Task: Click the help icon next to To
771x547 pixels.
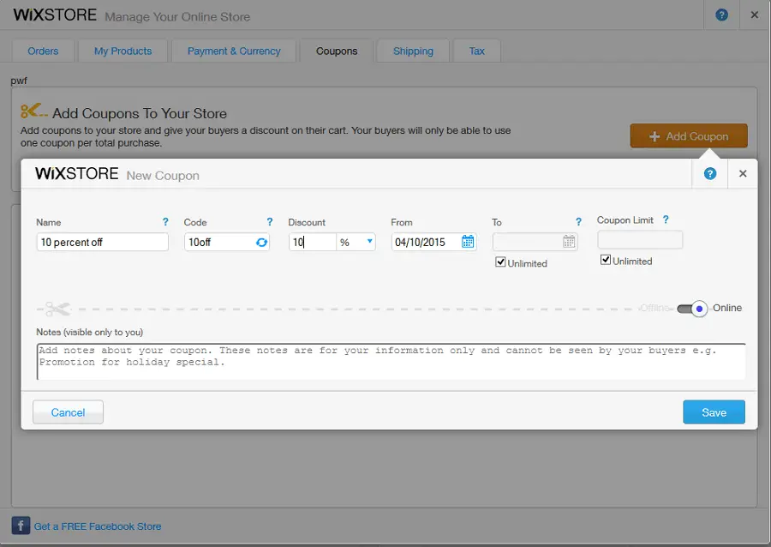Action: pyautogui.click(x=579, y=222)
